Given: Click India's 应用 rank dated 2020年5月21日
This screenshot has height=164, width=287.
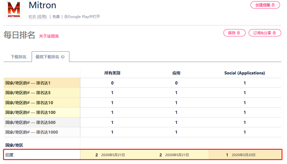Looking at the screenshot, I should point(161,155).
